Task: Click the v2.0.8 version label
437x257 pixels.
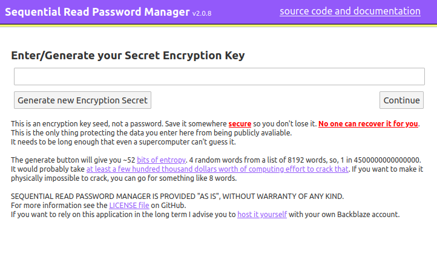Action: 202,13
